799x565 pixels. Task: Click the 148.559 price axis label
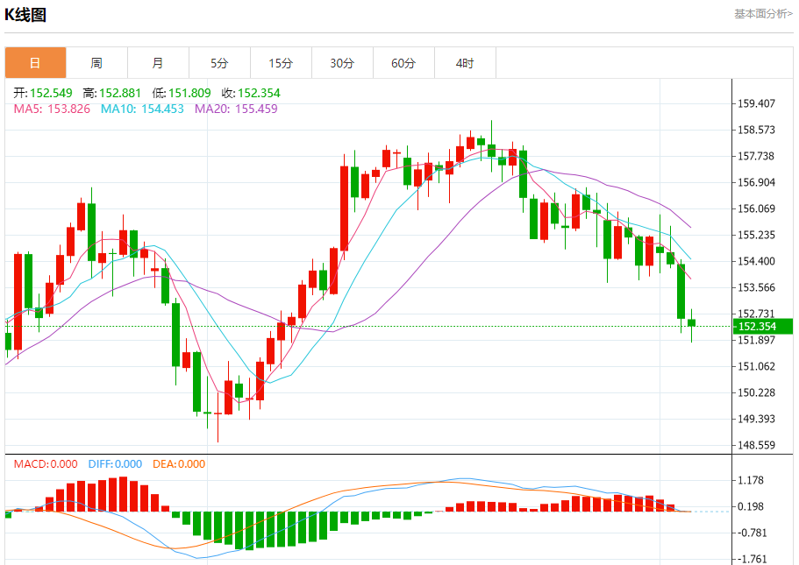(756, 445)
